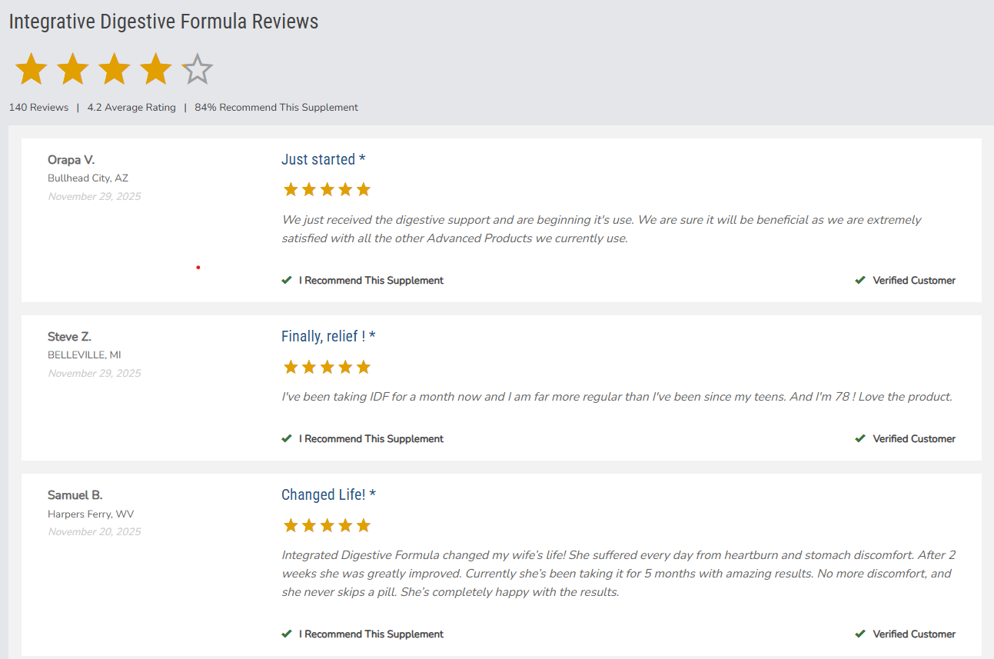Click the empty fifth star in overall rating
994x659 pixels.
click(x=197, y=69)
